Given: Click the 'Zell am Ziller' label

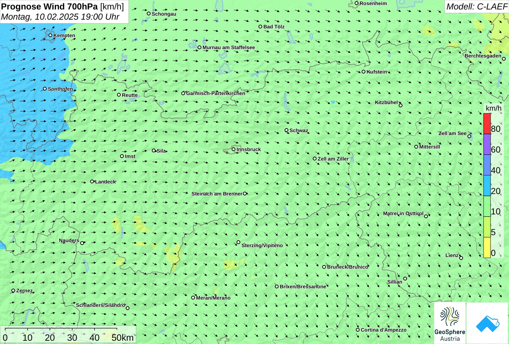Looking at the screenshot, I should (333, 159).
